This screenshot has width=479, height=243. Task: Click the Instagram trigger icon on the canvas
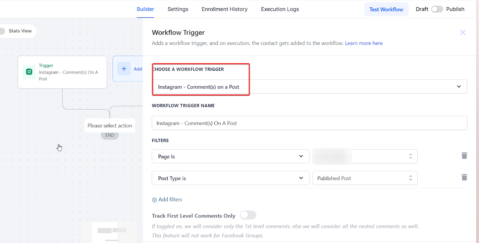click(x=29, y=72)
